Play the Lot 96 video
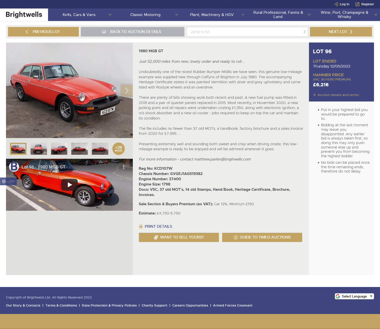 click(70, 185)
